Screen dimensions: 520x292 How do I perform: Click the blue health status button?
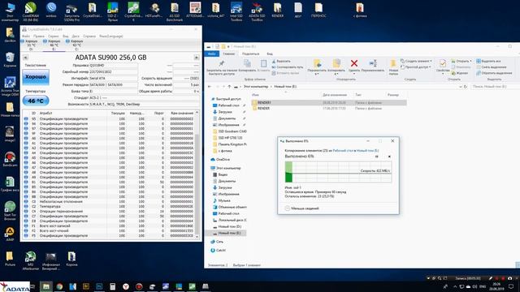pyautogui.click(x=36, y=77)
